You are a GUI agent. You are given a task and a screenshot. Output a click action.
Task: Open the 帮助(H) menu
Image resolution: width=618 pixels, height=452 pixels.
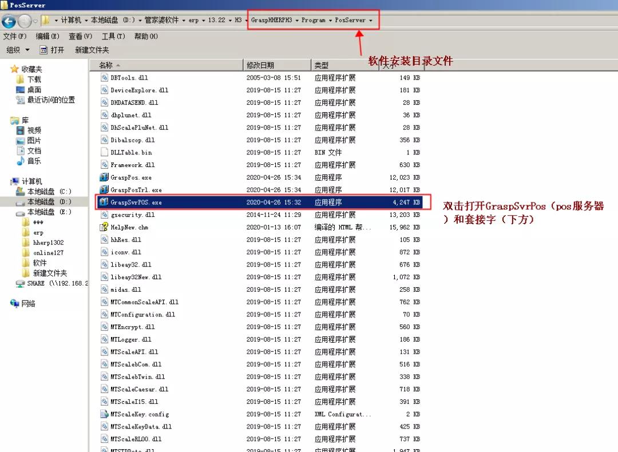146,36
